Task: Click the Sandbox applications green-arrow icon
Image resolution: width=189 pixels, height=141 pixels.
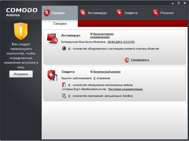Action: 64,96
